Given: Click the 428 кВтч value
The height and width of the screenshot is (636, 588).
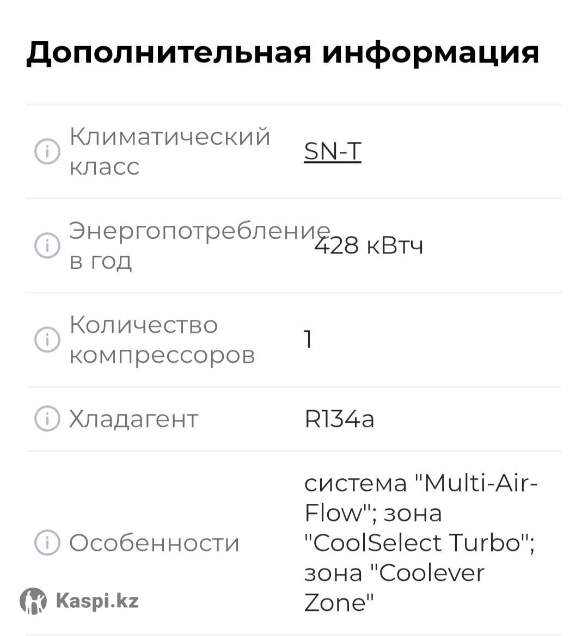Looking at the screenshot, I should pos(369,245).
